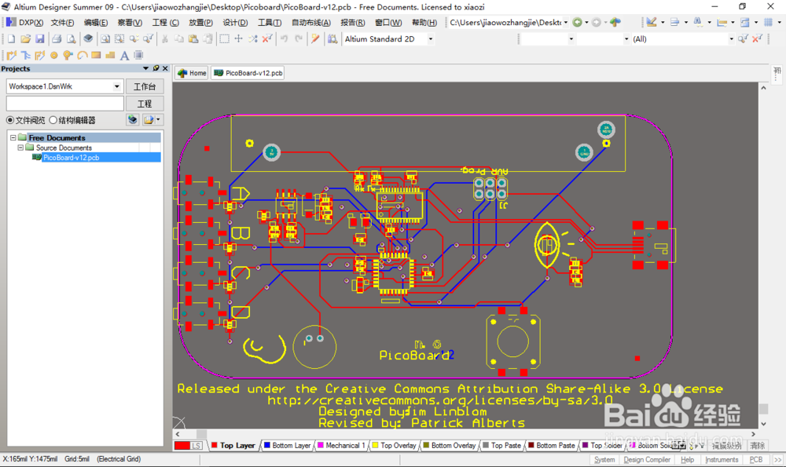Image resolution: width=786 pixels, height=467 pixels.
Task: Open the DXP menu icon
Action: click(13, 22)
